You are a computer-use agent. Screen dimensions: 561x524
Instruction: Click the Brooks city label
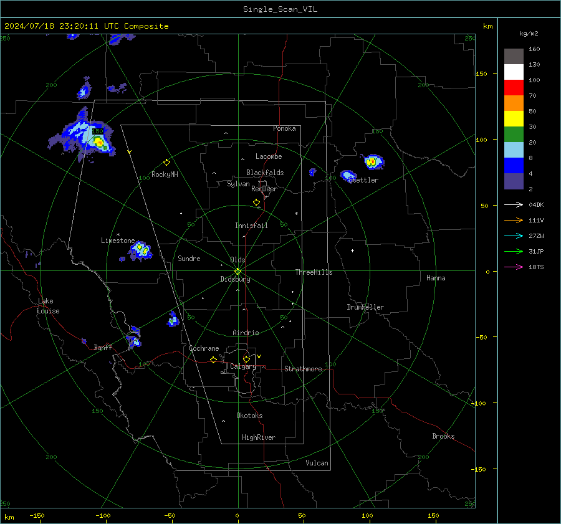(443, 436)
